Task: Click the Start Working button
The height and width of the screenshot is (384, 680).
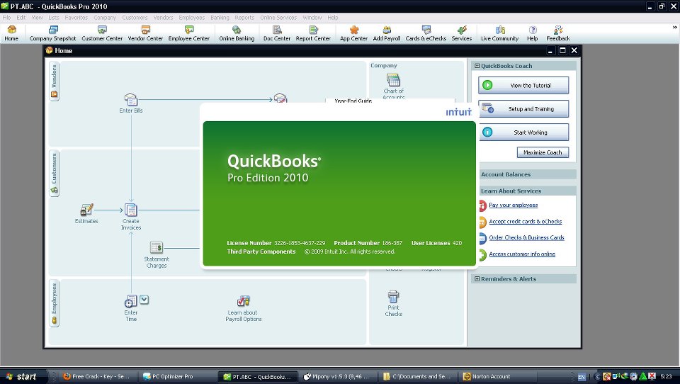Action: [x=523, y=132]
